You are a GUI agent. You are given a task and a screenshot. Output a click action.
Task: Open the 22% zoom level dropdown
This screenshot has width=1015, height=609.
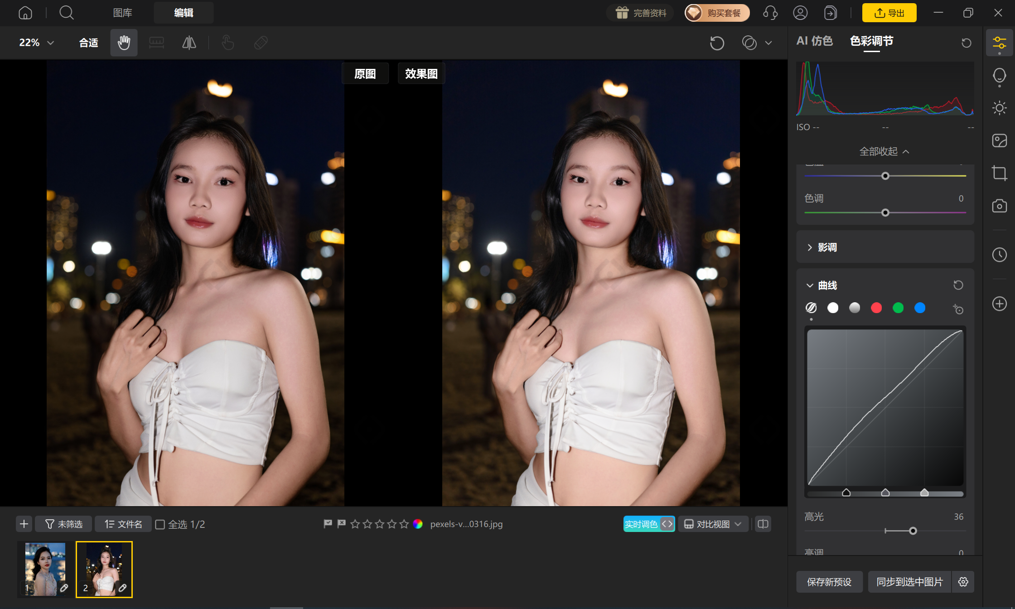pyautogui.click(x=36, y=43)
